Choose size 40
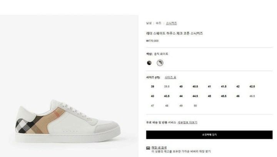Viewport: 277px width, 157px height. (181, 86)
